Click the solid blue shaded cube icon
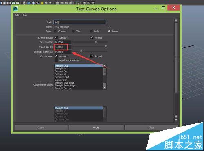The image size is (204, 151). [29, 3]
